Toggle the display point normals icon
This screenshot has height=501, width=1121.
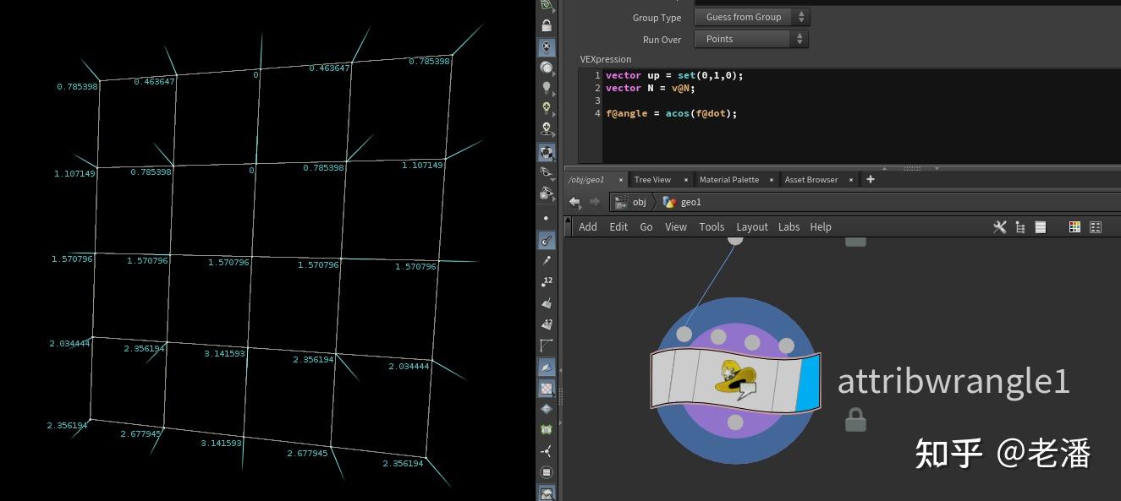click(x=547, y=240)
